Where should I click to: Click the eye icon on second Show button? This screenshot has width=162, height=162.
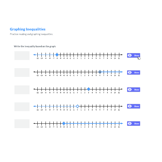pyautogui.click(x=130, y=73)
